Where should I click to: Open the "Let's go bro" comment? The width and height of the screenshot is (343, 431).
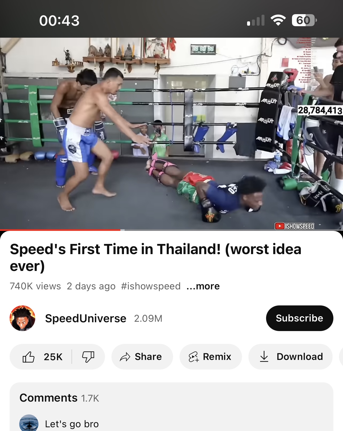[72, 424]
